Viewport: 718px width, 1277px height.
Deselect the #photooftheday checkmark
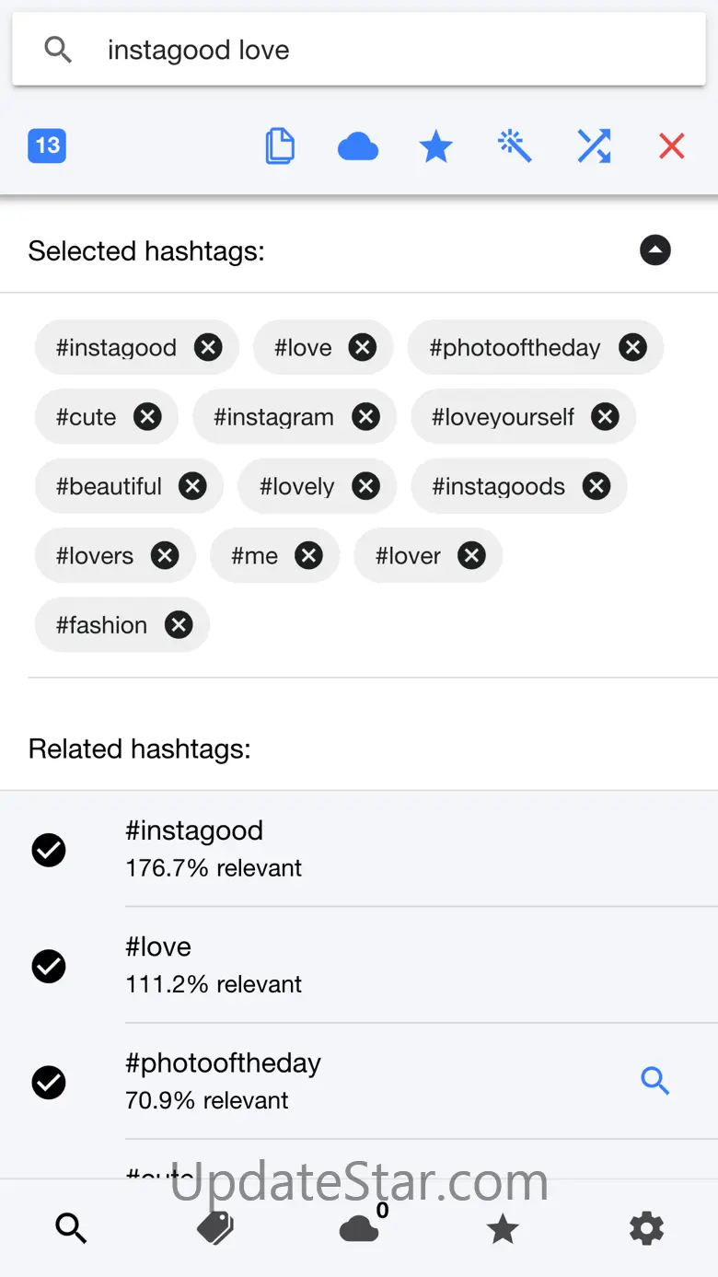49,1082
